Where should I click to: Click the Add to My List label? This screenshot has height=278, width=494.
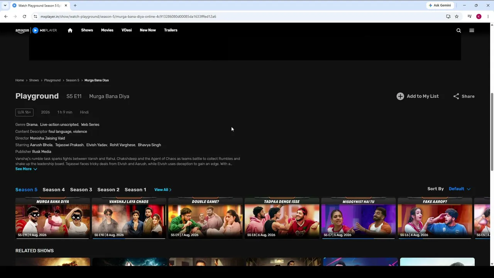pyautogui.click(x=423, y=96)
